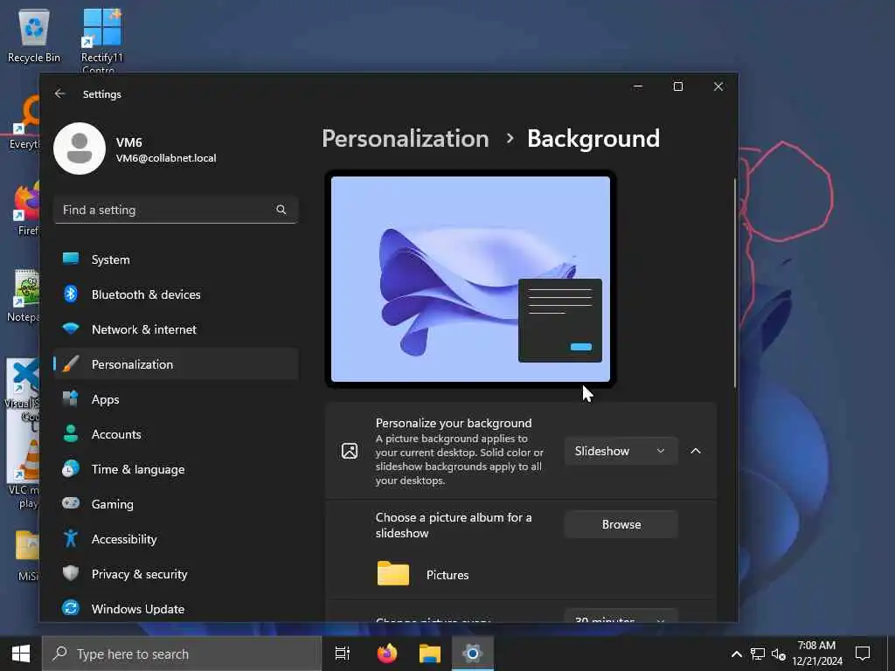Click the Time & language clock icon
This screenshot has width=895, height=671.
[71, 468]
